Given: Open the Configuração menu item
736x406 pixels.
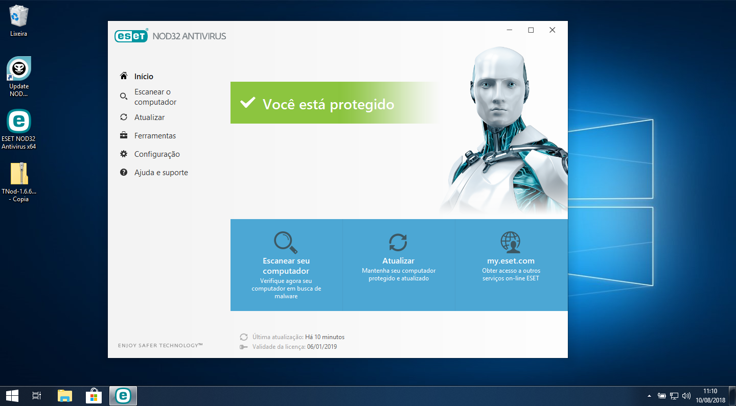Looking at the screenshot, I should [157, 154].
